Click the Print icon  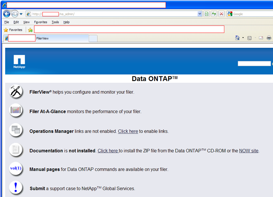[269, 38]
